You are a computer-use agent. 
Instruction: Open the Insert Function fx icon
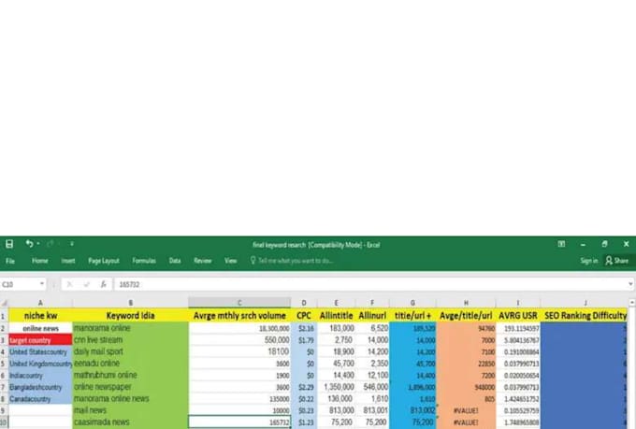pos(104,285)
